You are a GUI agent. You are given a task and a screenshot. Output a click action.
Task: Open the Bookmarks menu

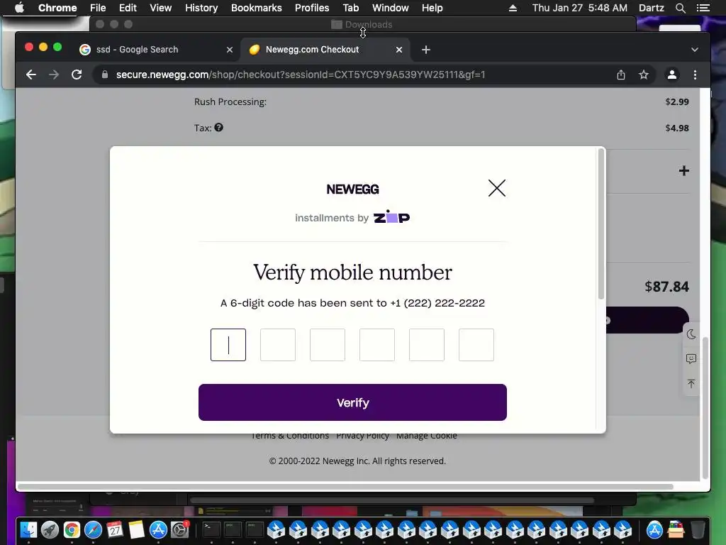click(257, 8)
